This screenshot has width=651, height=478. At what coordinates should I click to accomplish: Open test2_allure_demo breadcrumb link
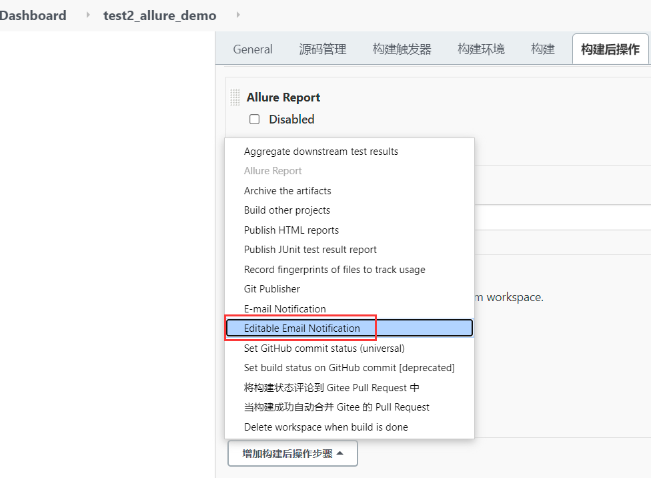(x=160, y=15)
